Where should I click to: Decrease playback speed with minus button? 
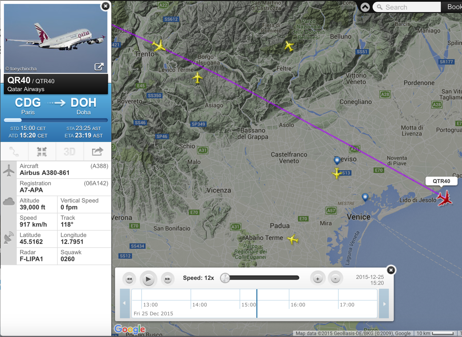335,279
